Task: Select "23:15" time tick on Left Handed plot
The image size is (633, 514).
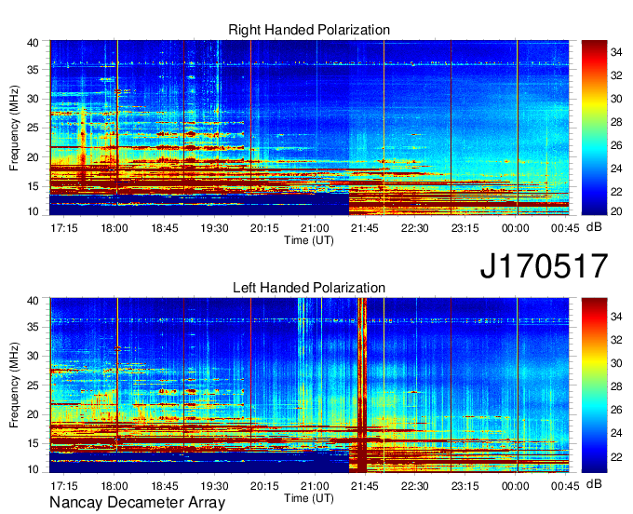Action: 465,486
